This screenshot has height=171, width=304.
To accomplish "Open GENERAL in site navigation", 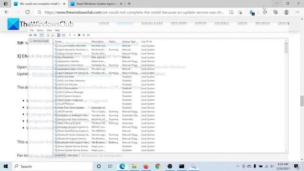I will pyautogui.click(x=222, y=24).
